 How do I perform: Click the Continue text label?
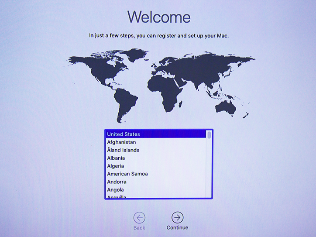177,227
